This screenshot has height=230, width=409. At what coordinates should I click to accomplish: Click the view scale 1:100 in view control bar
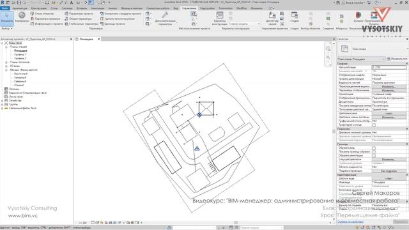tap(83, 223)
